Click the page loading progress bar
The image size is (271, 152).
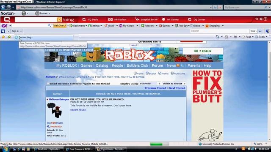(x=159, y=144)
